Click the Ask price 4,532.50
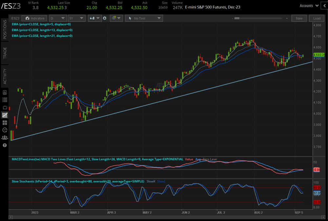 pos(139,8)
